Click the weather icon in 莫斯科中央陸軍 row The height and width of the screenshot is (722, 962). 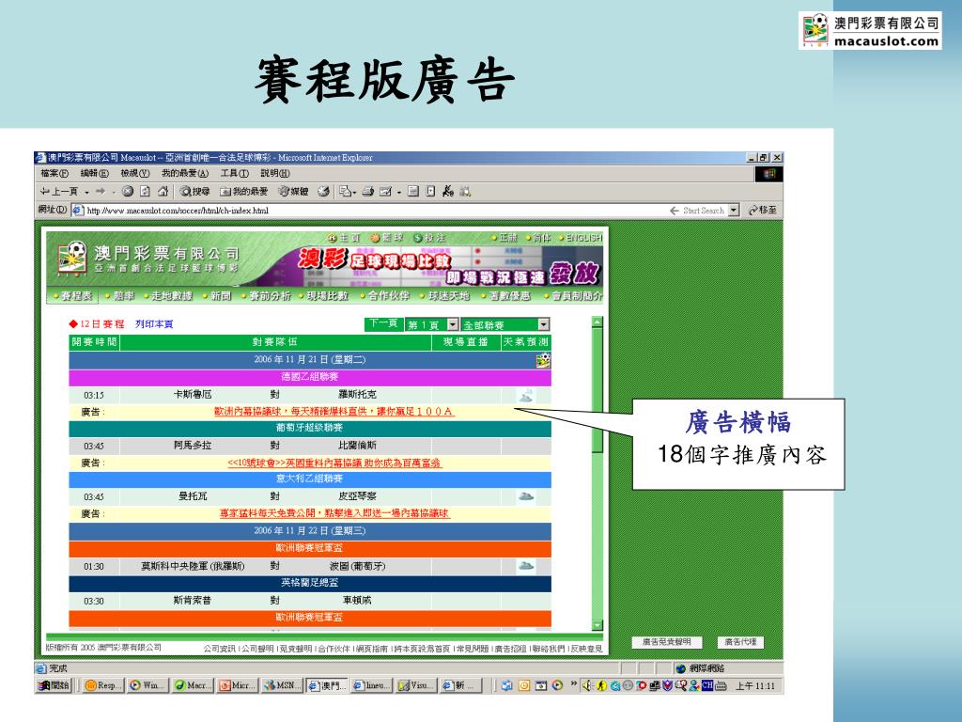[x=526, y=565]
